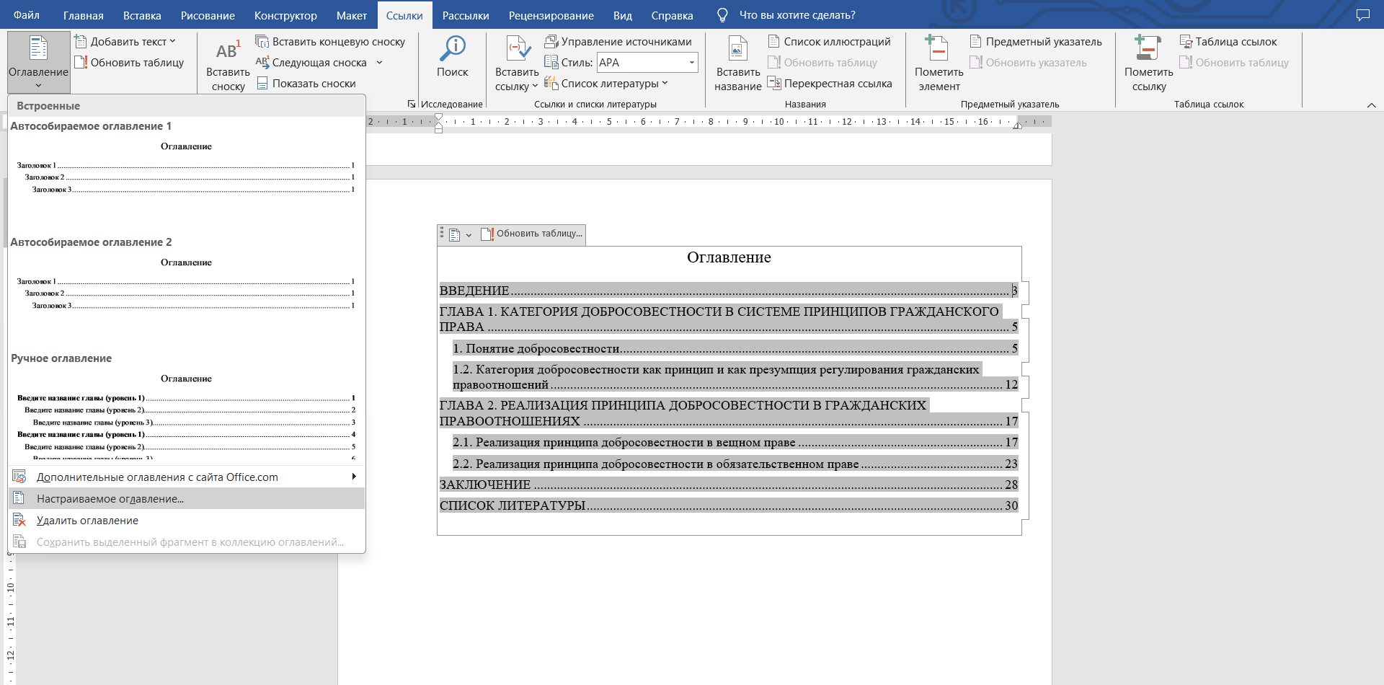Viewport: 1384px width, 685px height.
Task: Select Ручное оглавление preview
Action: (186, 407)
